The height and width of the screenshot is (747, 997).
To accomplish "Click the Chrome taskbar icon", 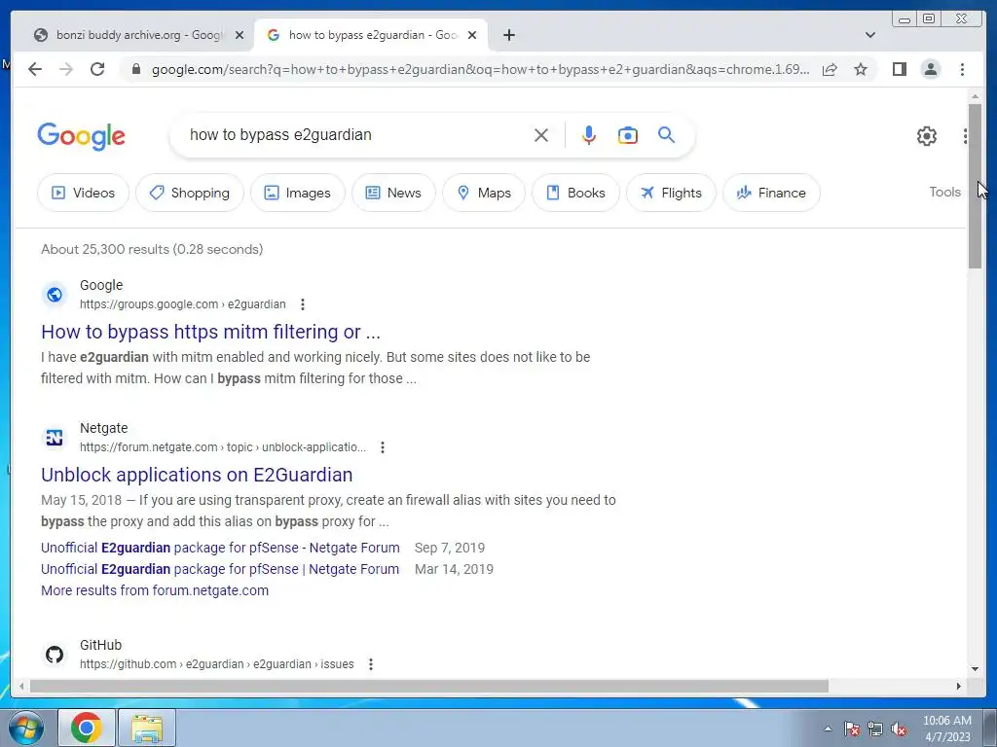I will pyautogui.click(x=87, y=728).
